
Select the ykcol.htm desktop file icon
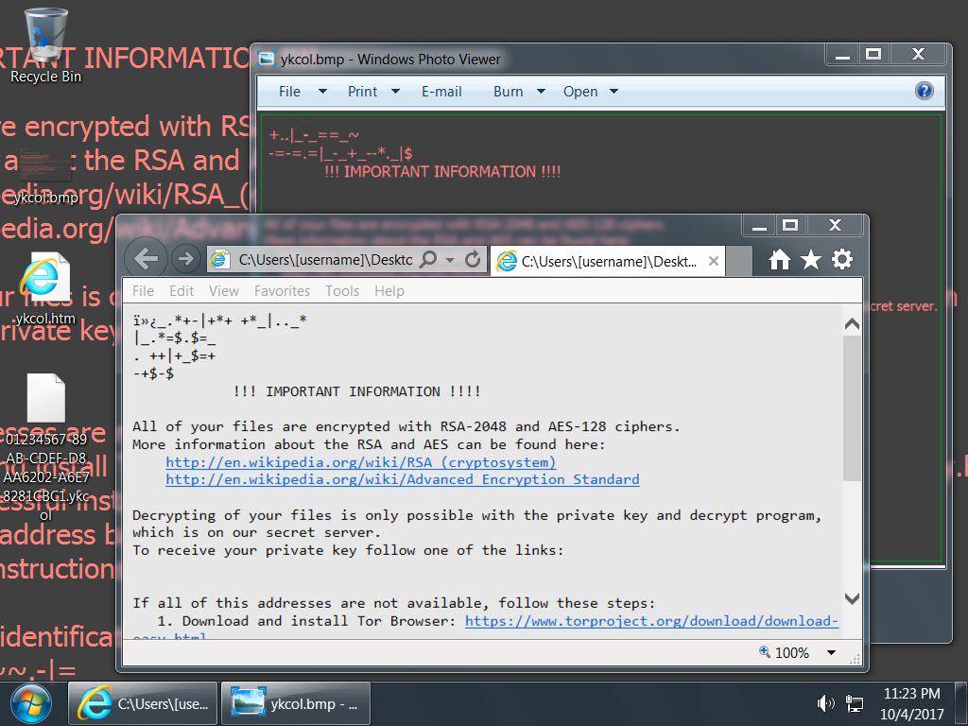tap(45, 288)
